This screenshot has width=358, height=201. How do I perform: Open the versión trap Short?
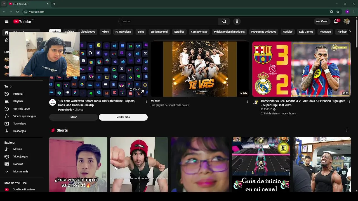[x=78, y=164]
